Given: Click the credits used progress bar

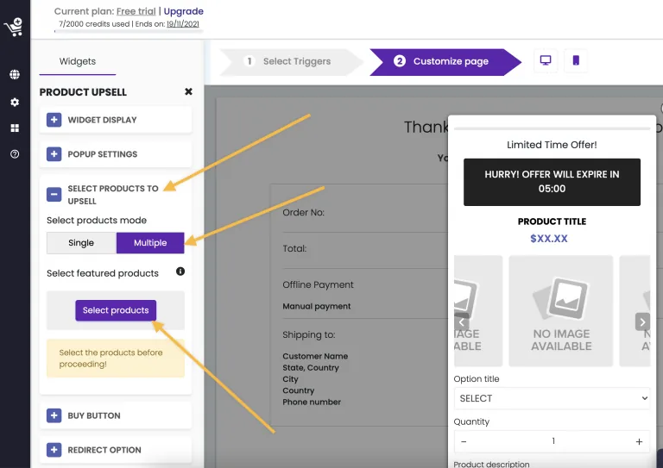Looking at the screenshot, I should [129, 31].
